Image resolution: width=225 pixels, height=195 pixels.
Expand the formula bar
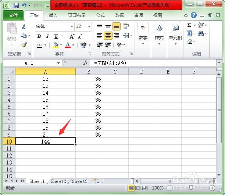219,63
